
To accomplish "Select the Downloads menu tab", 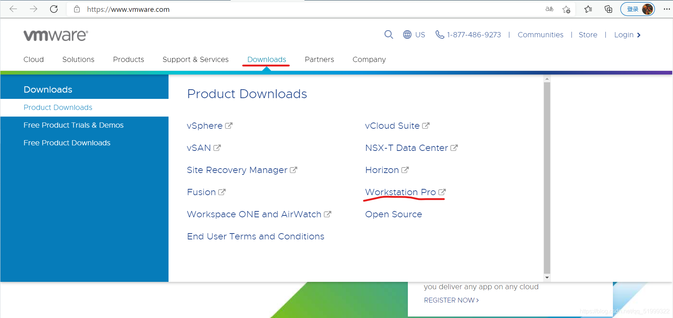I will click(x=267, y=59).
